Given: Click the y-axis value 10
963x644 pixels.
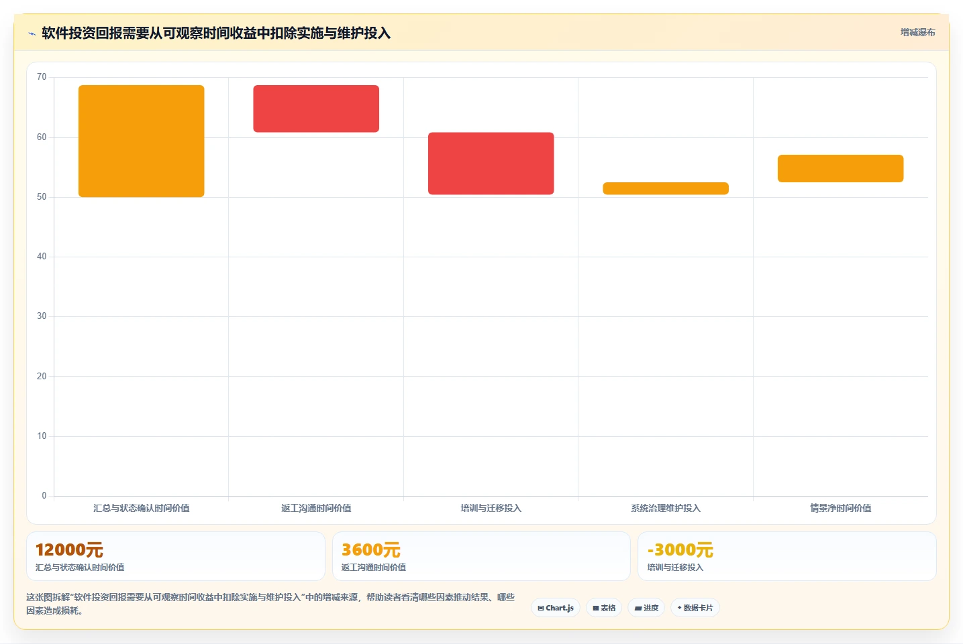Looking at the screenshot, I should pyautogui.click(x=42, y=436).
